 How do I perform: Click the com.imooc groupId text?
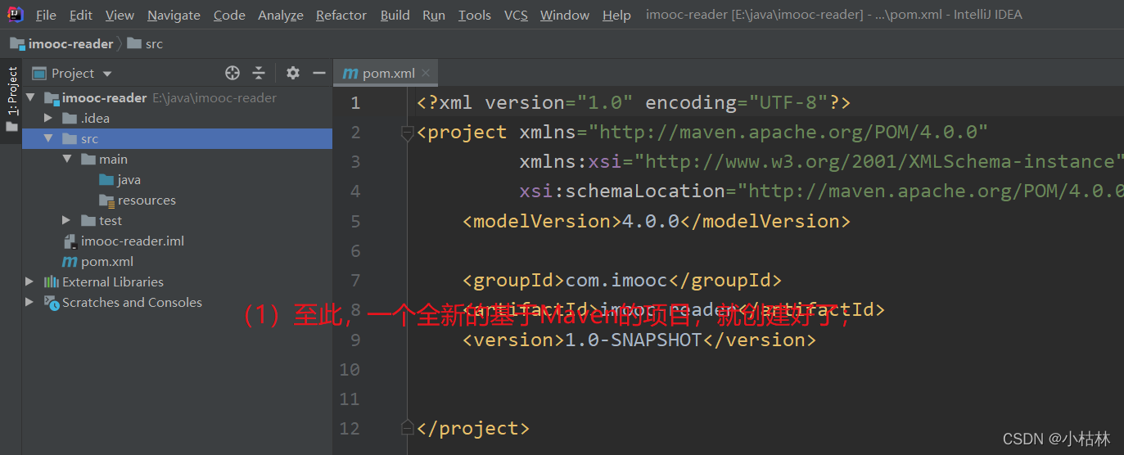click(x=616, y=281)
